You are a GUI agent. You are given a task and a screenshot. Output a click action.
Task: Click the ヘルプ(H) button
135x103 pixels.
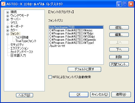coord(25,95)
